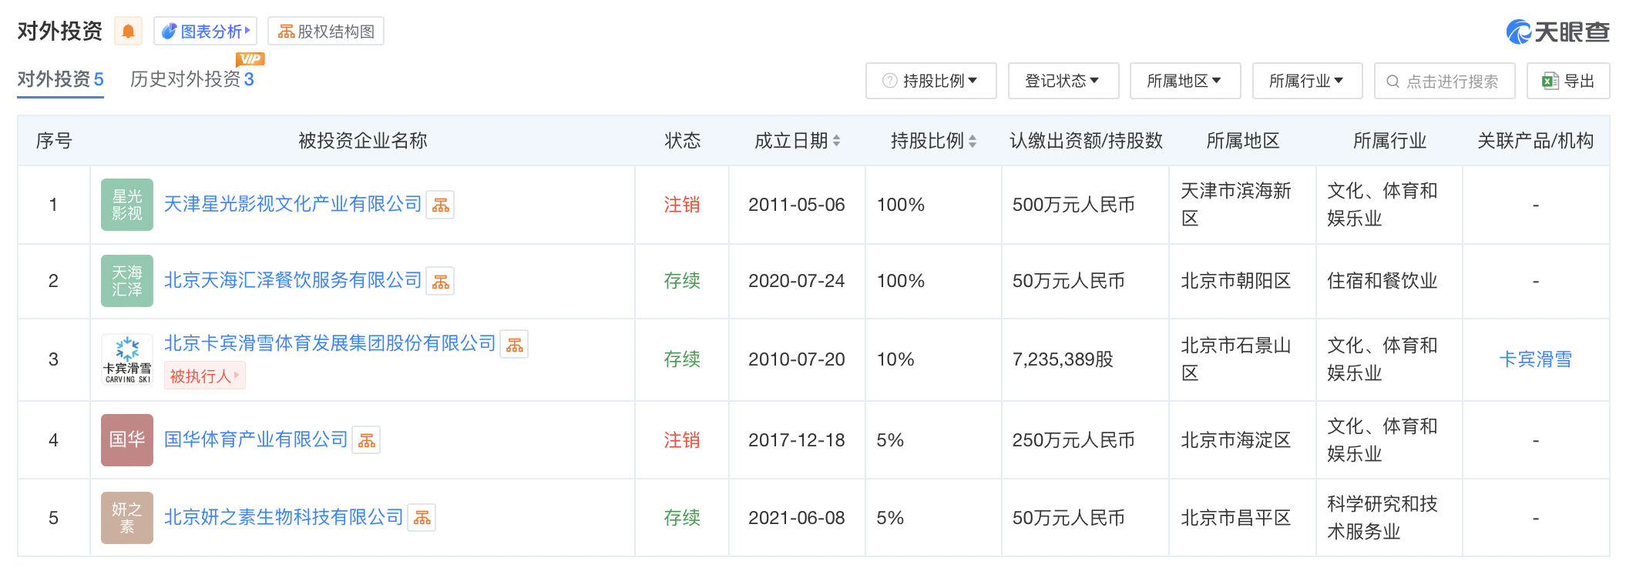The image size is (1626, 571).
Task: Open the 图表分析 chart analysis button
Action: pos(205,32)
